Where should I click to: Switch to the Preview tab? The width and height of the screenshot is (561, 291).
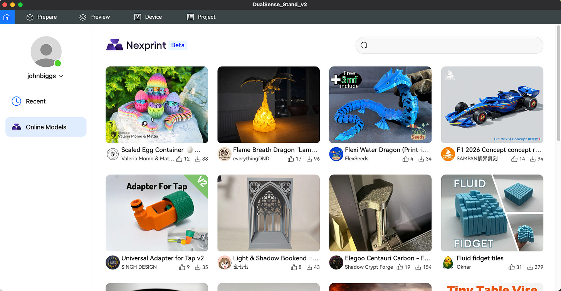pos(94,17)
